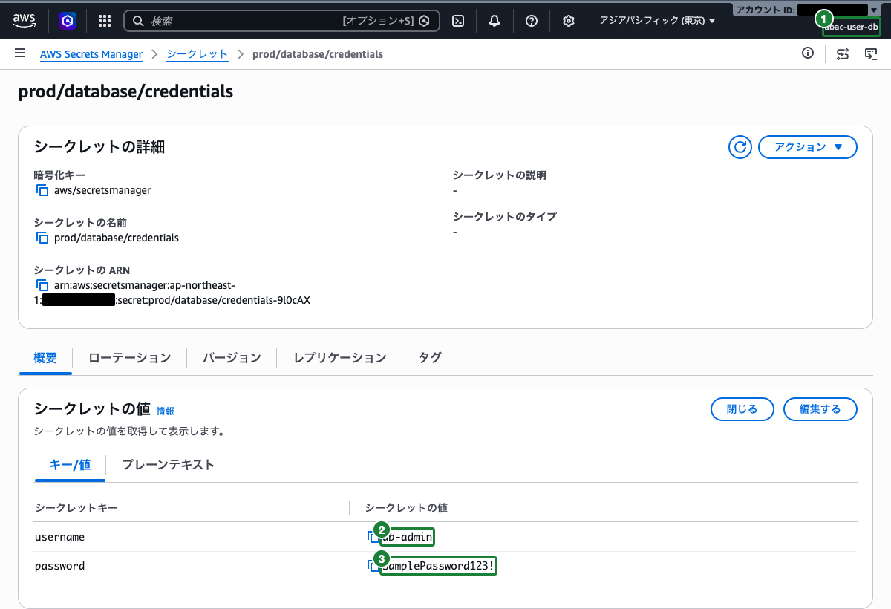Open the Amazon Q icon in top bar
The height and width of the screenshot is (609, 891).
tap(67, 21)
